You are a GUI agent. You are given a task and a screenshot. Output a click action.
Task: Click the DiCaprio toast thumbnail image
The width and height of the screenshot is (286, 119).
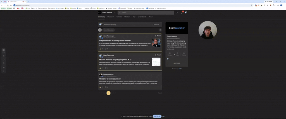156,43
